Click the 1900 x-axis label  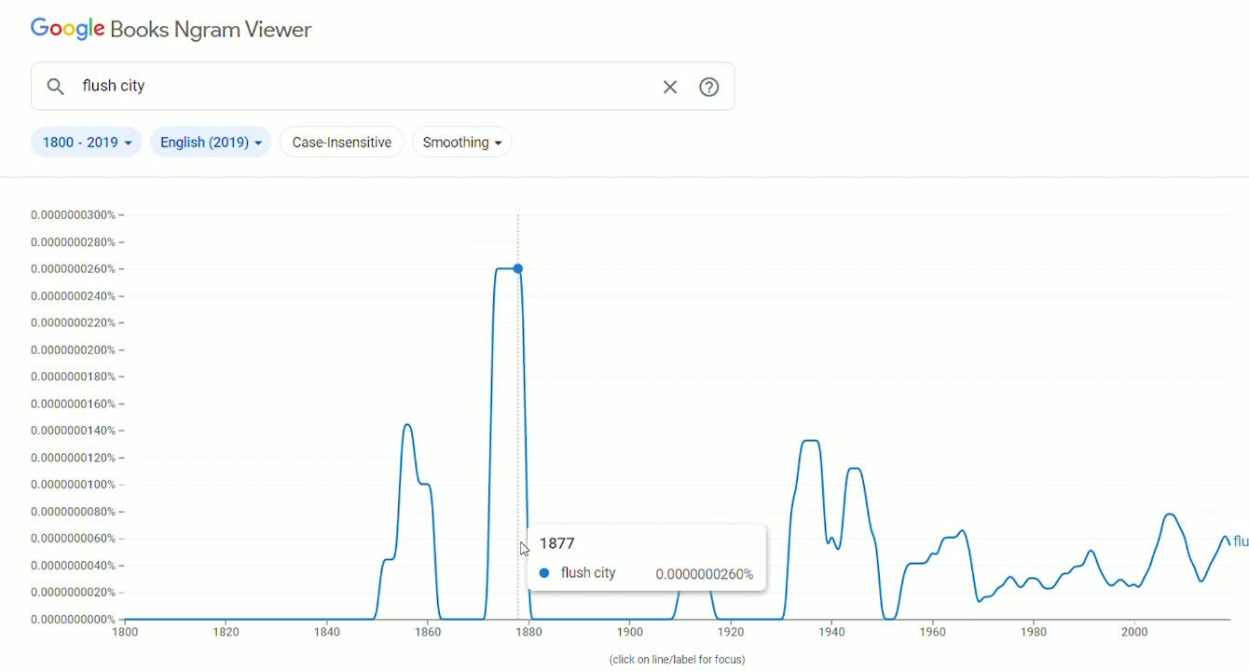coord(630,632)
